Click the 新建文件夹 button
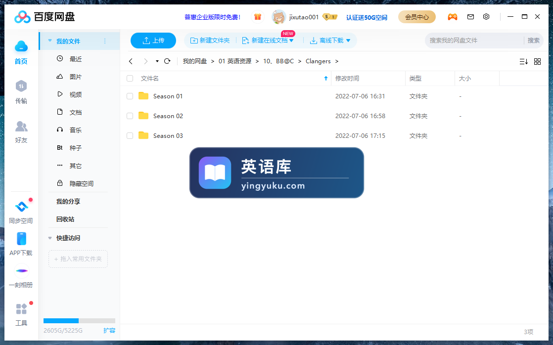The width and height of the screenshot is (553, 345). pyautogui.click(x=210, y=41)
